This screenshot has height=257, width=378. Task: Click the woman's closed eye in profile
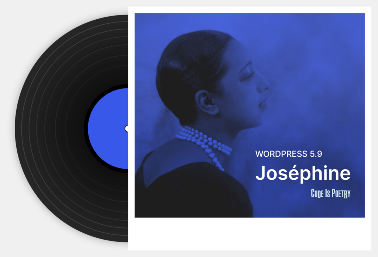pos(250,74)
